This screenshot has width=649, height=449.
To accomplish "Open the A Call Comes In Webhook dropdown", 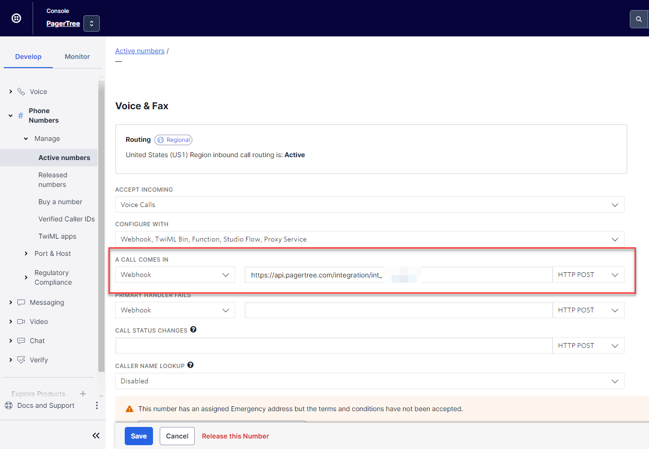I will (175, 275).
